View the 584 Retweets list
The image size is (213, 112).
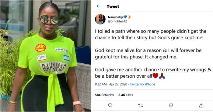pos(104,95)
